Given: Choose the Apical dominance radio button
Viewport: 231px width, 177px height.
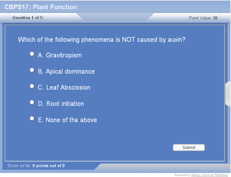Looking at the screenshot, I should 32,70.
